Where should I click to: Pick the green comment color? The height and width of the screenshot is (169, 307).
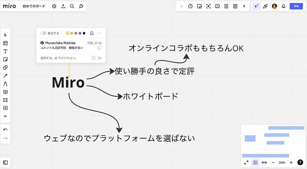[72, 33]
